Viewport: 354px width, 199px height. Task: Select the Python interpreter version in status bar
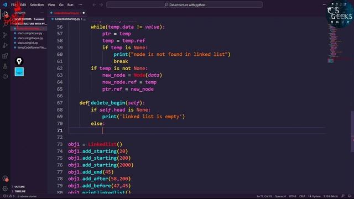(331, 196)
